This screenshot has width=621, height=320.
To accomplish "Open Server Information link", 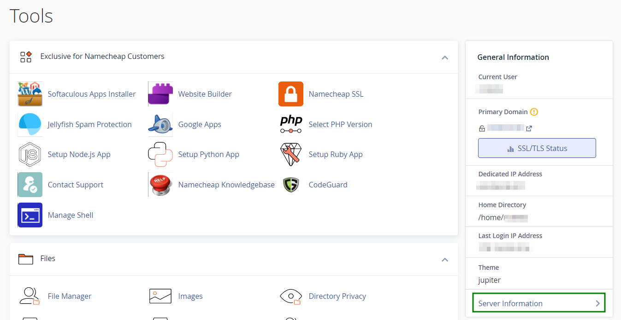I will point(510,303).
